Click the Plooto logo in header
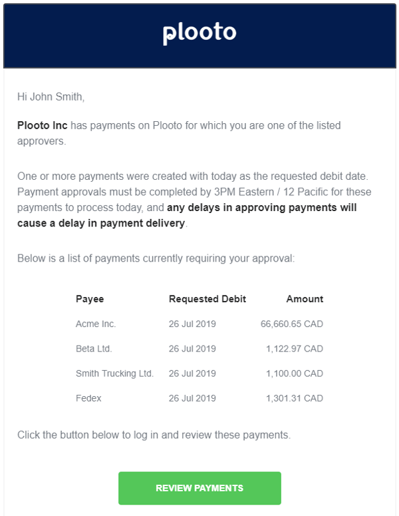This screenshot has width=399, height=516. (199, 33)
